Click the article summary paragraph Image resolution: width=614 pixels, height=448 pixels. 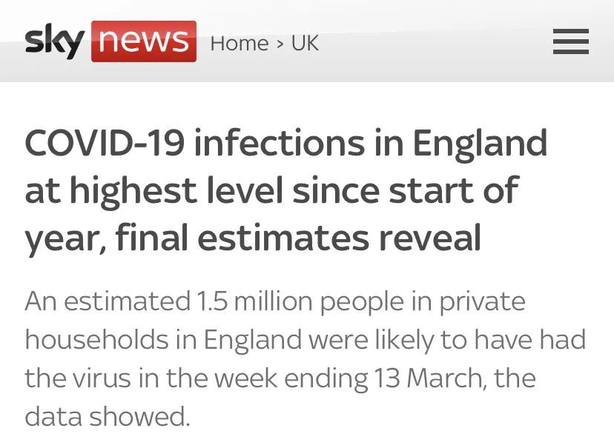pos(306,358)
